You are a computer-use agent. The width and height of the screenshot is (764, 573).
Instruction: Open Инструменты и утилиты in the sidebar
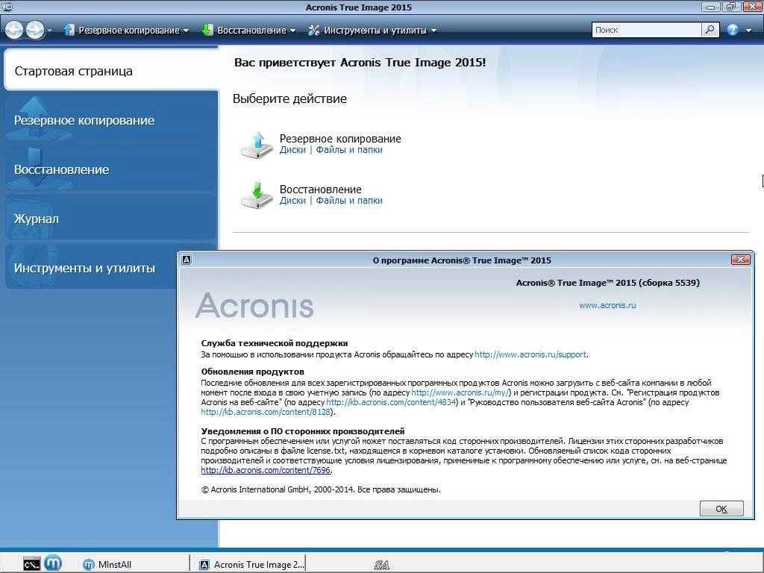(93, 268)
